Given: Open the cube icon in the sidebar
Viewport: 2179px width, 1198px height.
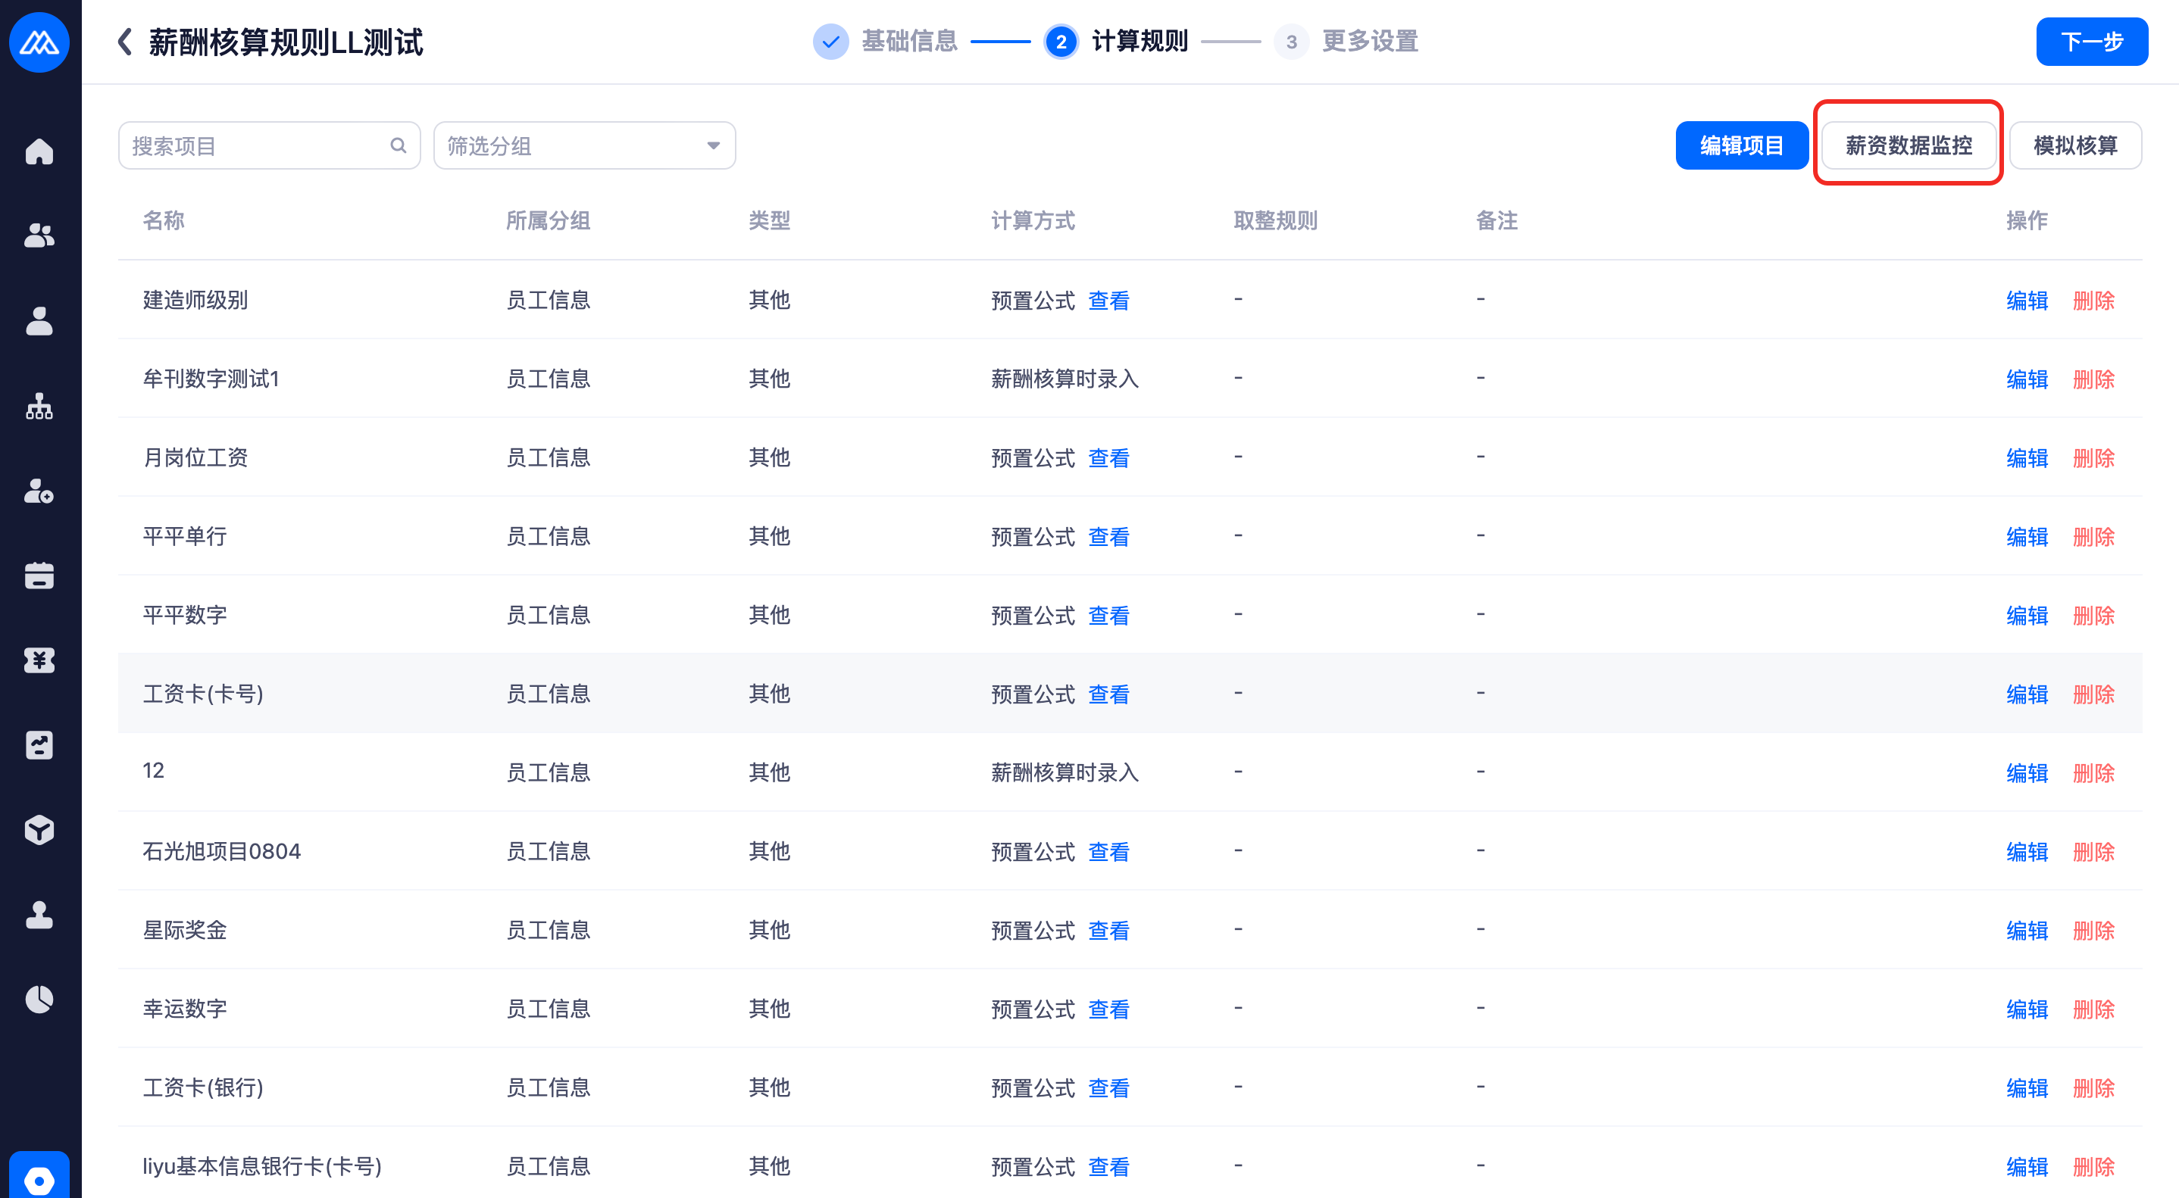Looking at the screenshot, I should pos(39,830).
